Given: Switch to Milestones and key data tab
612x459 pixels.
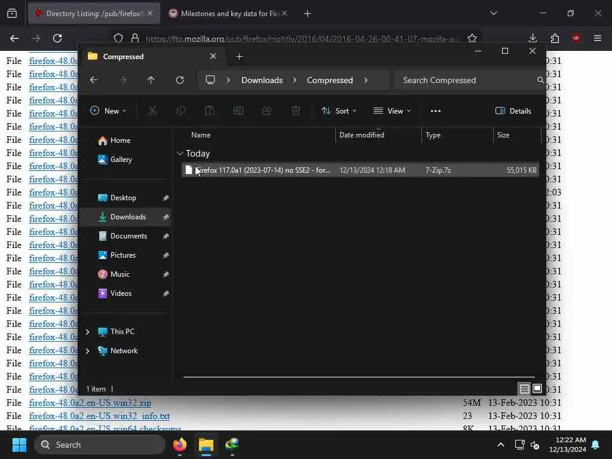Looking at the screenshot, I should pyautogui.click(x=228, y=13).
